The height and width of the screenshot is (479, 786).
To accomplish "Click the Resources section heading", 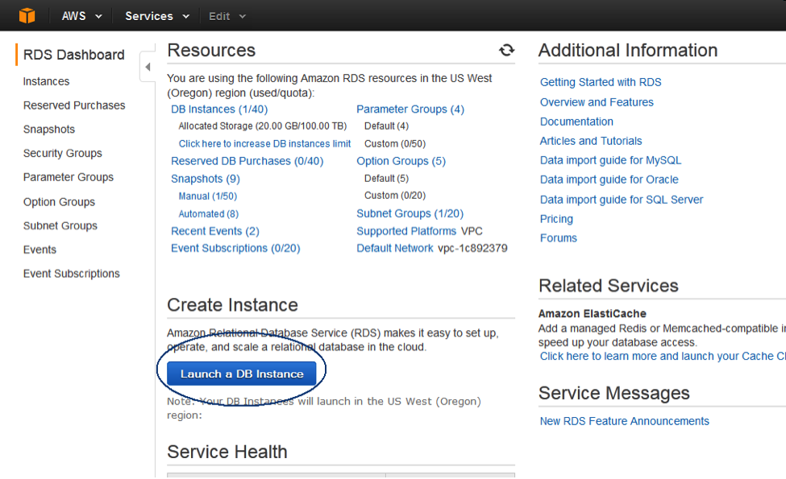I will point(211,50).
